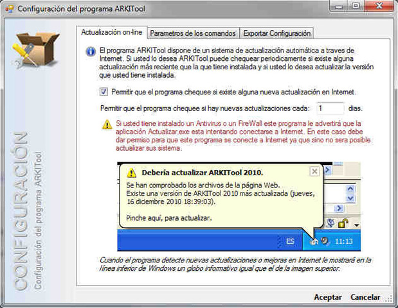Click the toolbox configuration icon in sidebar
398x308 pixels.
(35, 49)
